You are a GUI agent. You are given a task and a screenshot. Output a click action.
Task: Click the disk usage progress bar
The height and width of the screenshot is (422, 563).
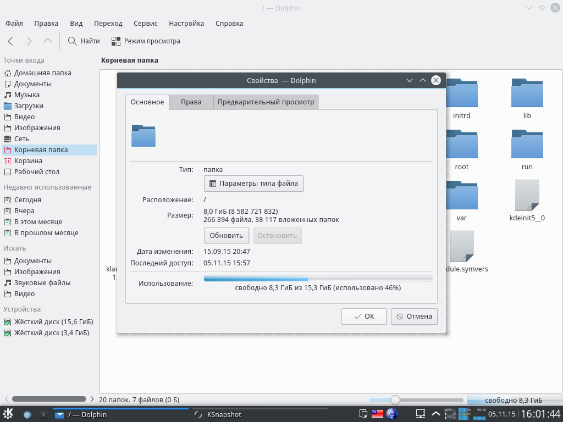(318, 279)
